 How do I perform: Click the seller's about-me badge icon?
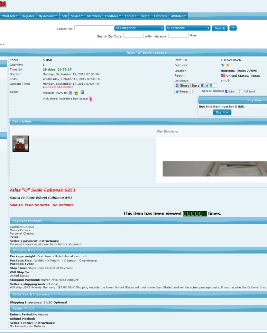point(70,93)
